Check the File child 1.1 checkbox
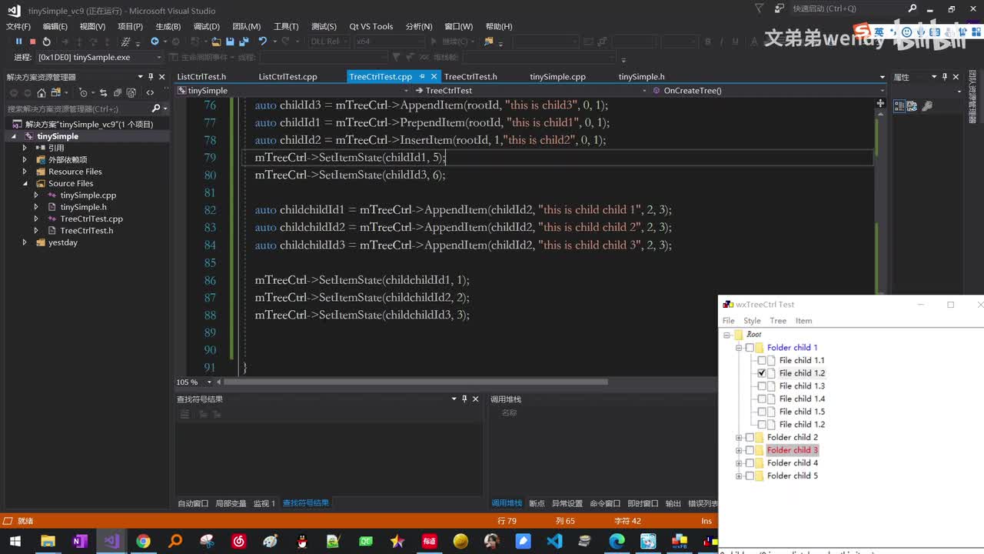 pos(762,360)
